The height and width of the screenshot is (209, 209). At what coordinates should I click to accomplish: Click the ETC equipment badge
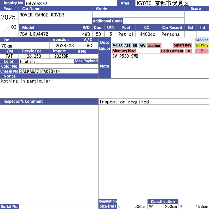pos(188,51)
